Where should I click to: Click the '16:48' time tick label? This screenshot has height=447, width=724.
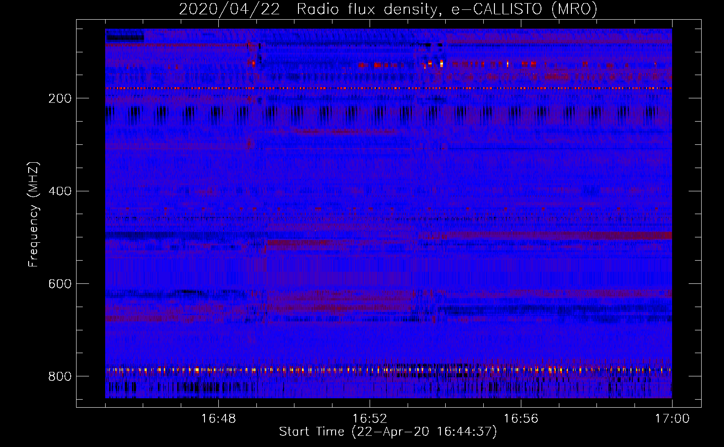(218, 419)
